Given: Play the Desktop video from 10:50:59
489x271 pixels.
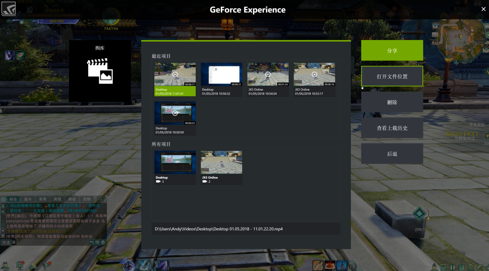Looking at the screenshot, I should pos(175,113).
